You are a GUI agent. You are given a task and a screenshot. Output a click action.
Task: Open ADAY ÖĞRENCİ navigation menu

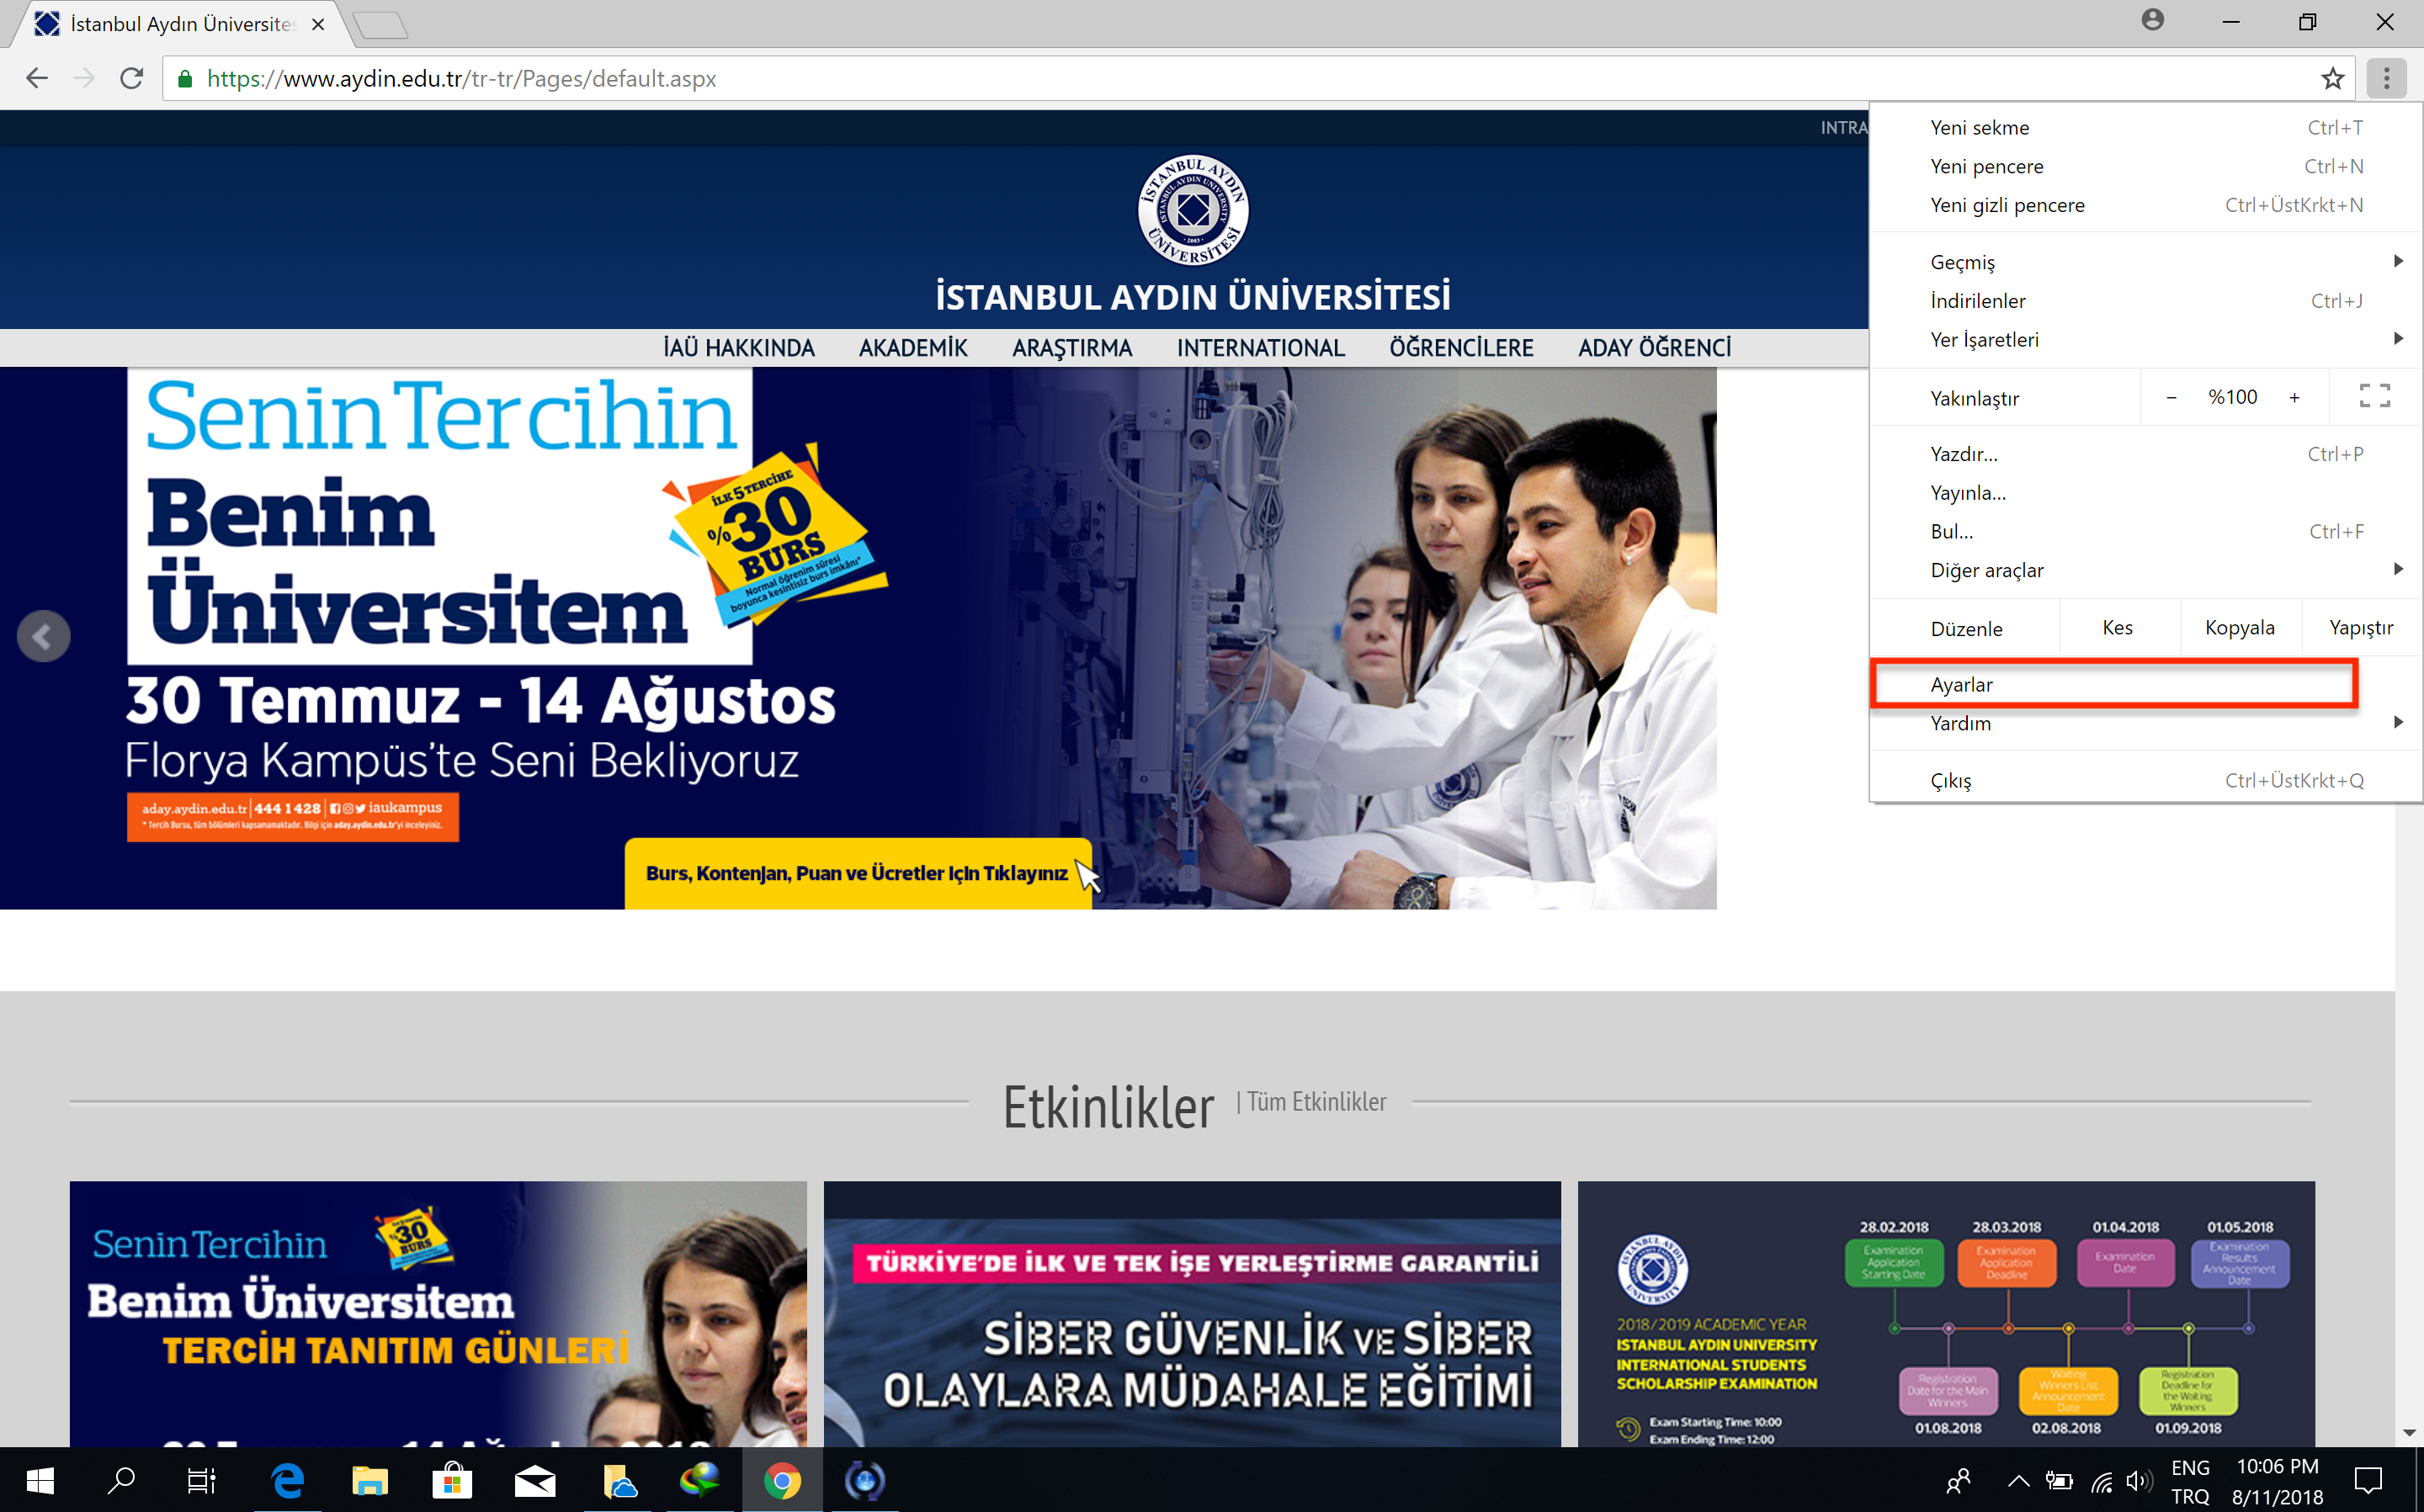1654,348
